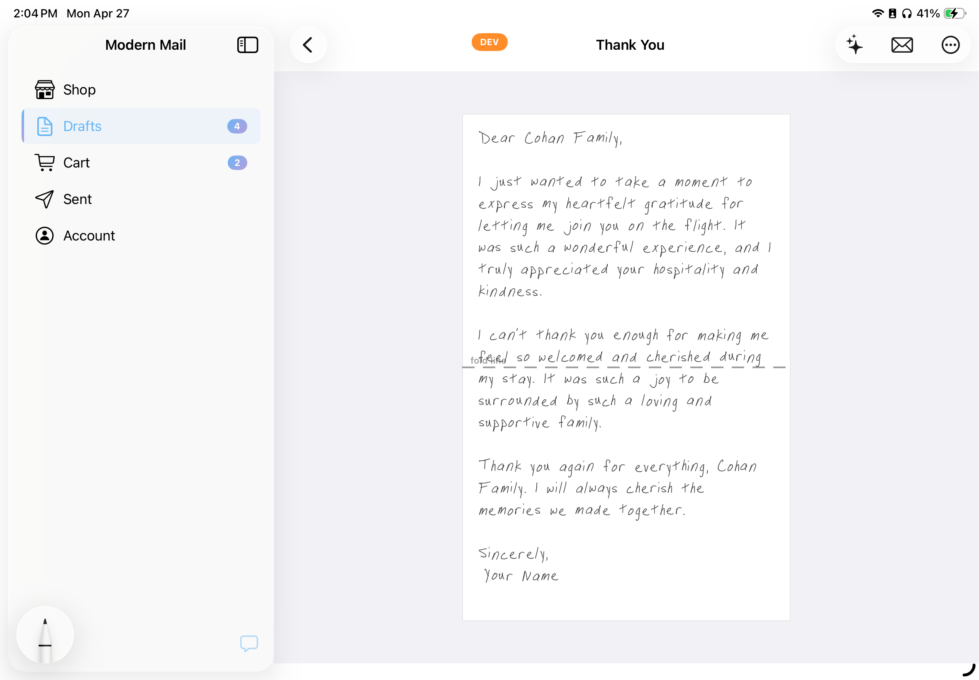Check the battery status icon
The height and width of the screenshot is (680, 979).
coord(955,14)
